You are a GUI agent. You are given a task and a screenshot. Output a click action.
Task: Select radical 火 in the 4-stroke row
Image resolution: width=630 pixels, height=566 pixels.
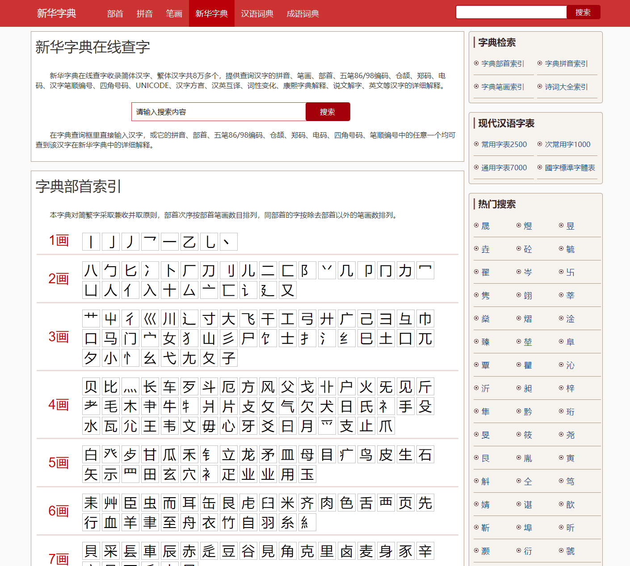(366, 386)
